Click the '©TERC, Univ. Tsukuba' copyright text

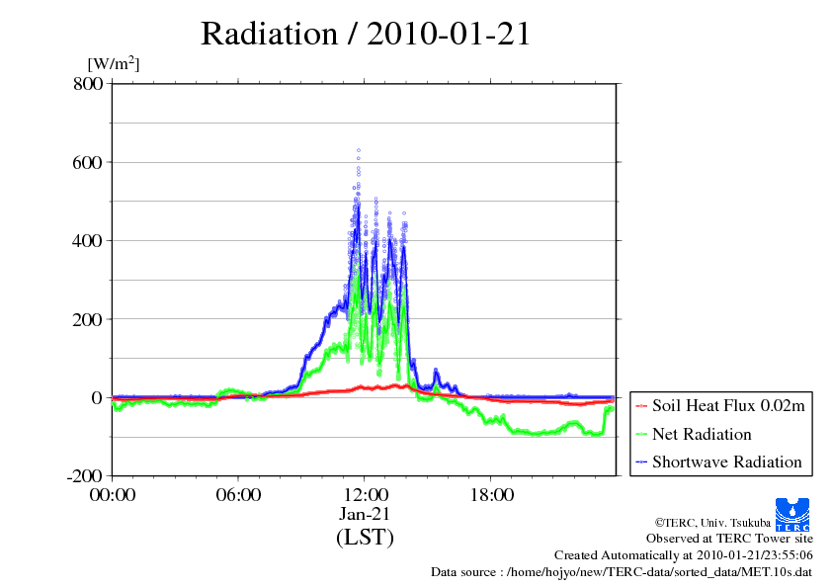click(709, 522)
